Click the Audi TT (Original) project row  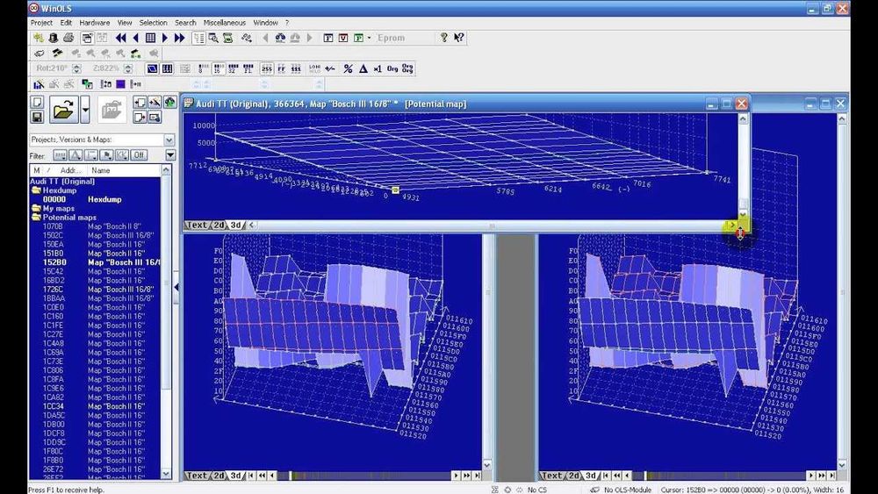click(95, 182)
